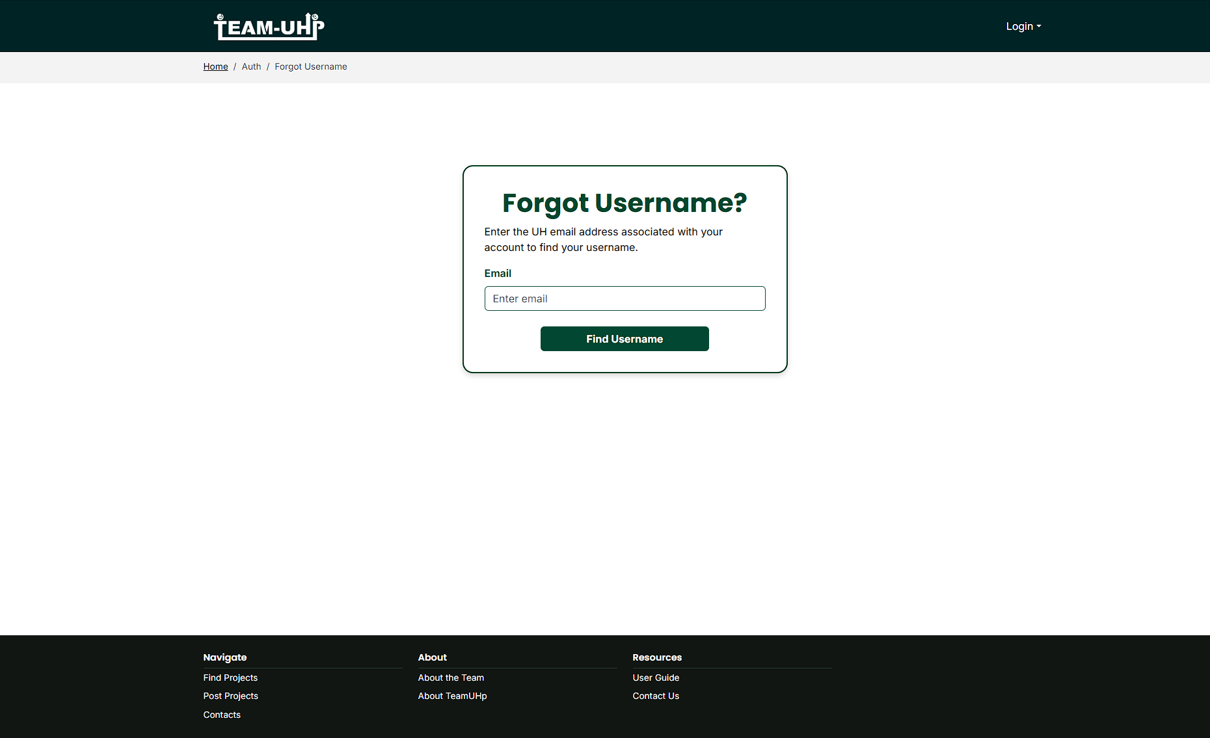This screenshot has width=1210, height=738.
Task: Focus the Enter email input field
Action: pyautogui.click(x=625, y=298)
